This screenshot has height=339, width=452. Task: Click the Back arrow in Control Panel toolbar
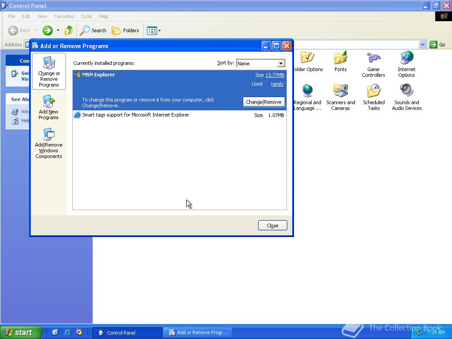(13, 30)
